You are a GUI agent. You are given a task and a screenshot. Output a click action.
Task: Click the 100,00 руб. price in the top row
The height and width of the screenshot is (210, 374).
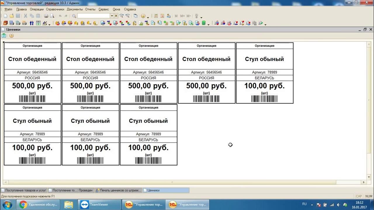pyautogui.click(x=264, y=86)
